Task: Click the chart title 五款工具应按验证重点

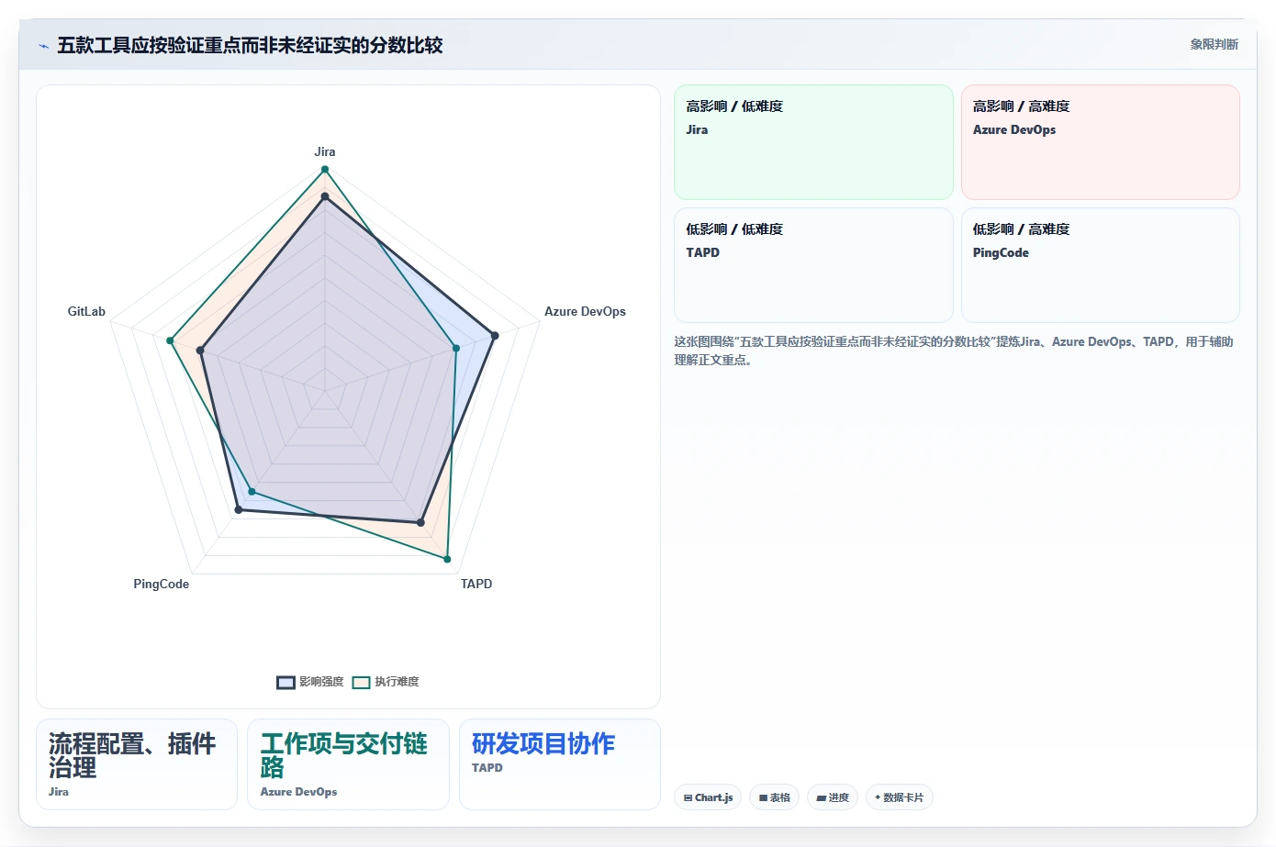Action: (250, 45)
